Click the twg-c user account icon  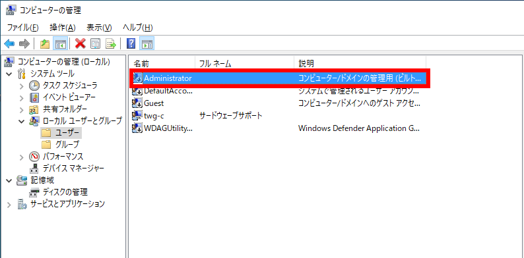click(x=138, y=116)
